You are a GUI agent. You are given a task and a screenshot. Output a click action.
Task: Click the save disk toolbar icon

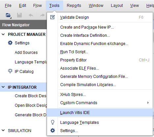[x=19, y=15]
